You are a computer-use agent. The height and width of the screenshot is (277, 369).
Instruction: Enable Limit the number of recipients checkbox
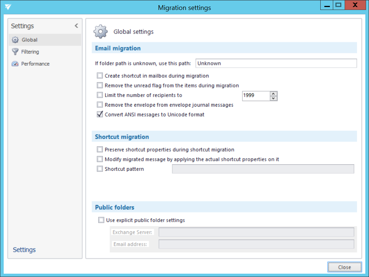(100, 95)
